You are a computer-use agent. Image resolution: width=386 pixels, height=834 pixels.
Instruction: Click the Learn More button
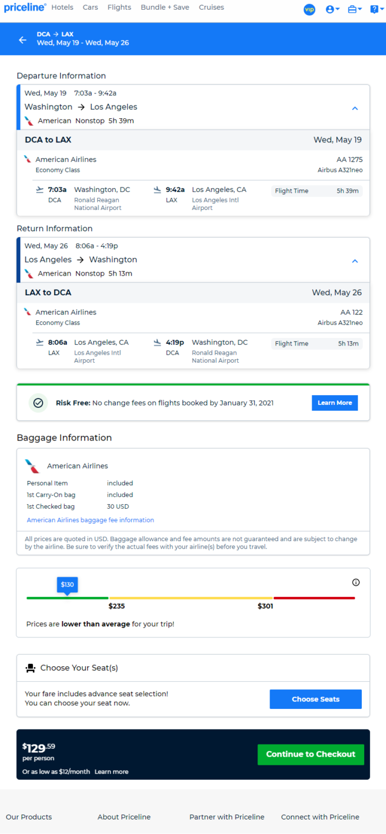click(335, 403)
